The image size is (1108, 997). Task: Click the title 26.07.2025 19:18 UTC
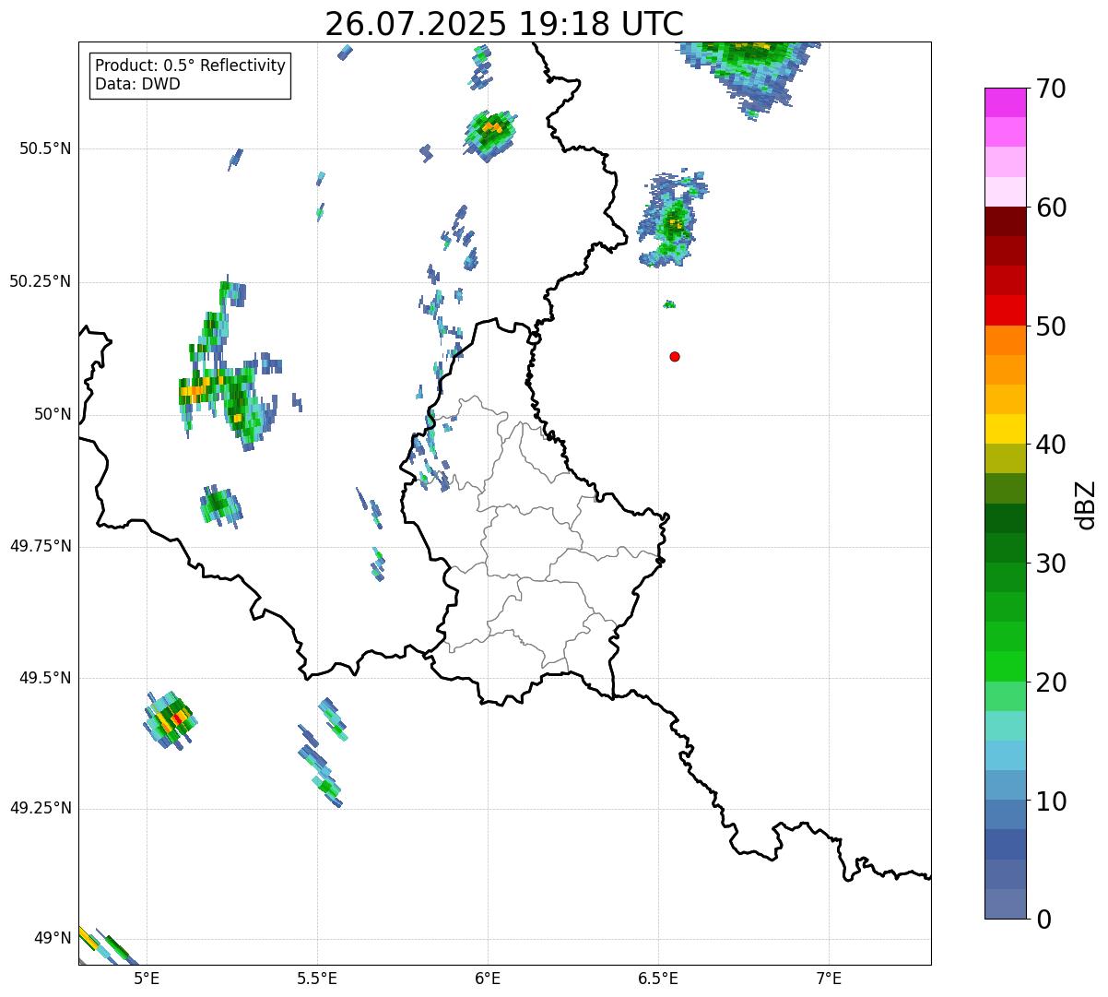[x=504, y=24]
